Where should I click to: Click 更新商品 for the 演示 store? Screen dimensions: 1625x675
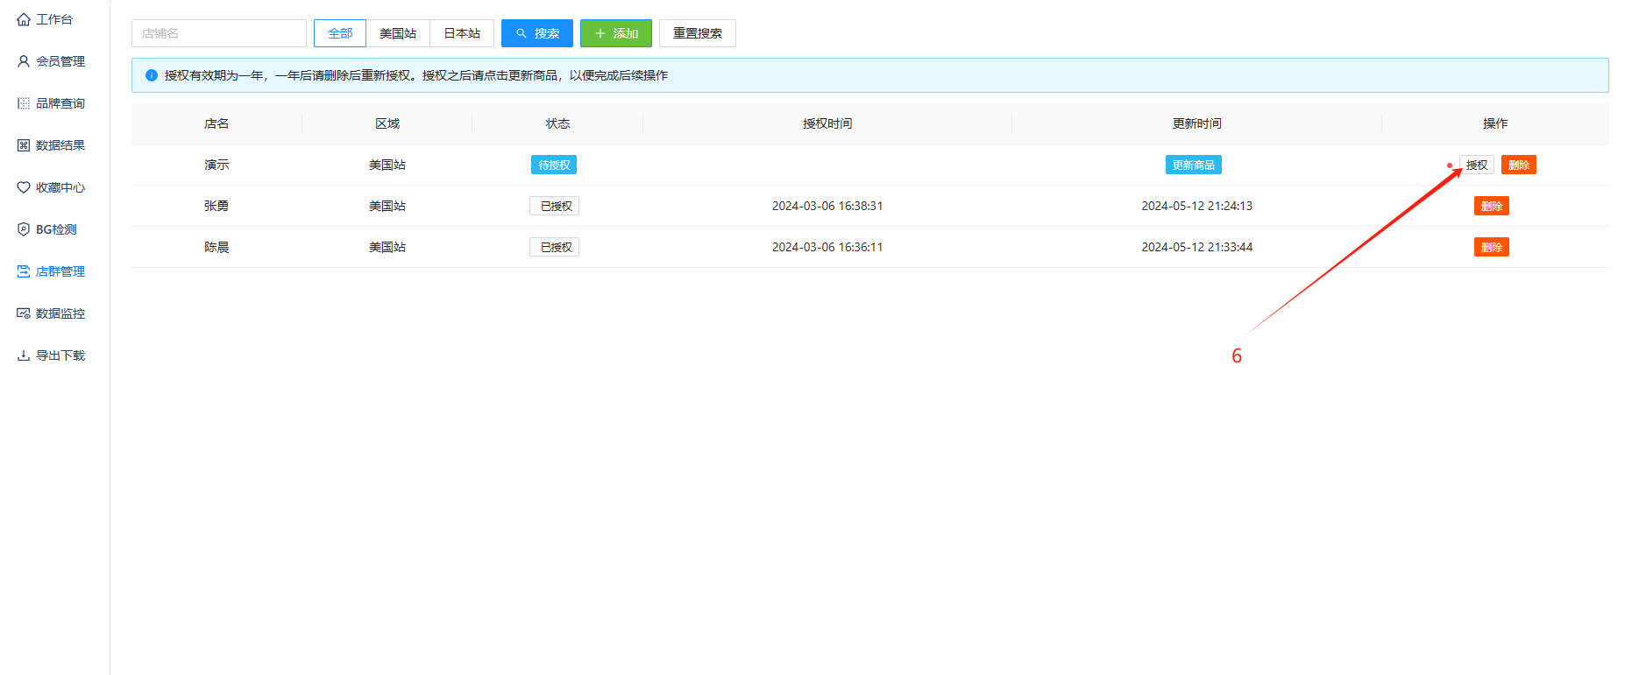[1193, 165]
